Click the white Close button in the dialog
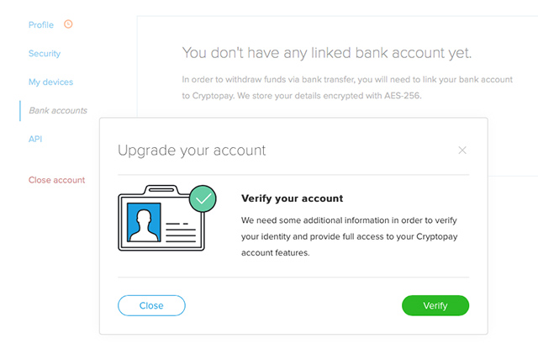Viewport: 538px width, 349px height. [x=151, y=305]
